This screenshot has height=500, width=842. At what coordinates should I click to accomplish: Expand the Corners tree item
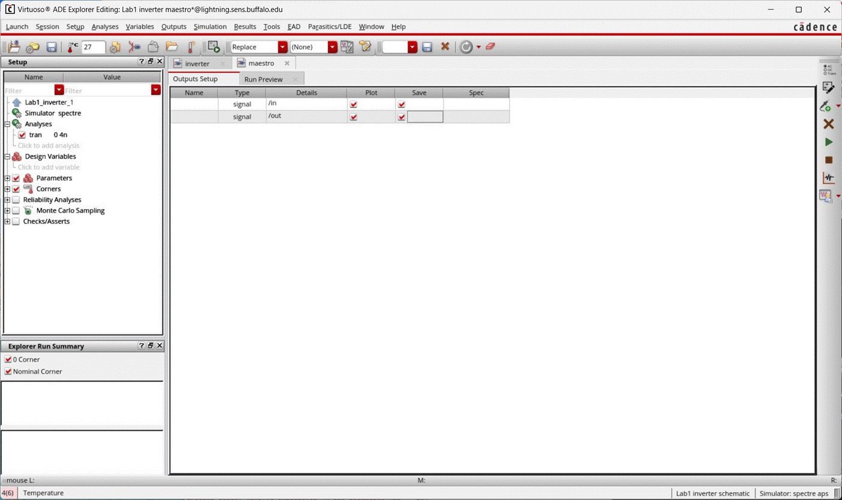7,189
